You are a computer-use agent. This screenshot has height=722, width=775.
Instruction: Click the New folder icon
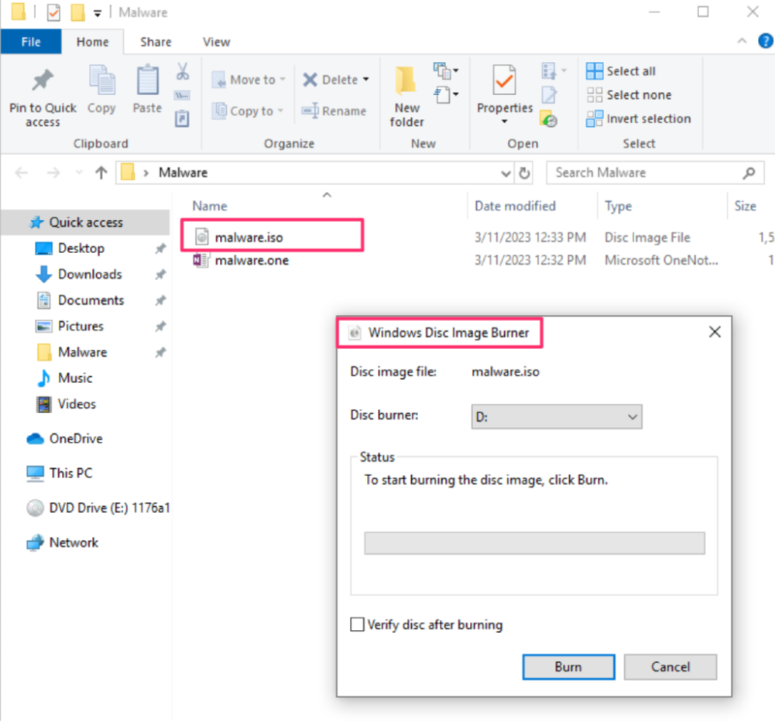(x=406, y=80)
